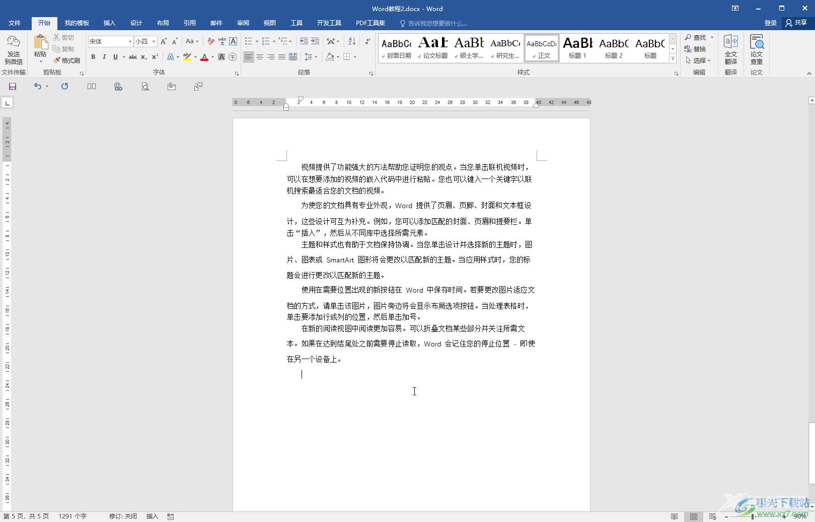
Task: Increase paragraph indent
Action: tap(315, 41)
